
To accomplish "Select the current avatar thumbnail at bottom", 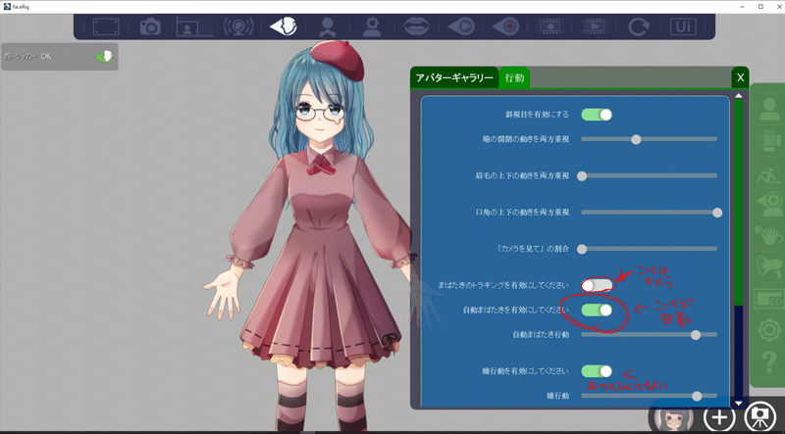I will pos(674,419).
